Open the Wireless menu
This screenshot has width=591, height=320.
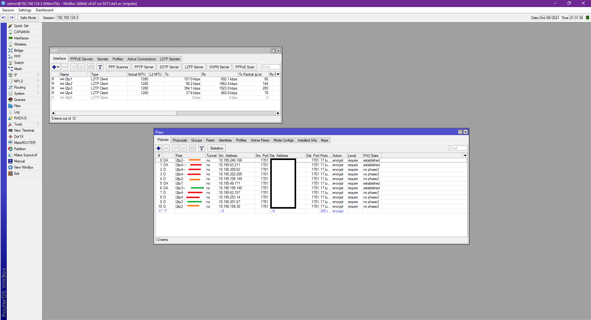click(20, 44)
